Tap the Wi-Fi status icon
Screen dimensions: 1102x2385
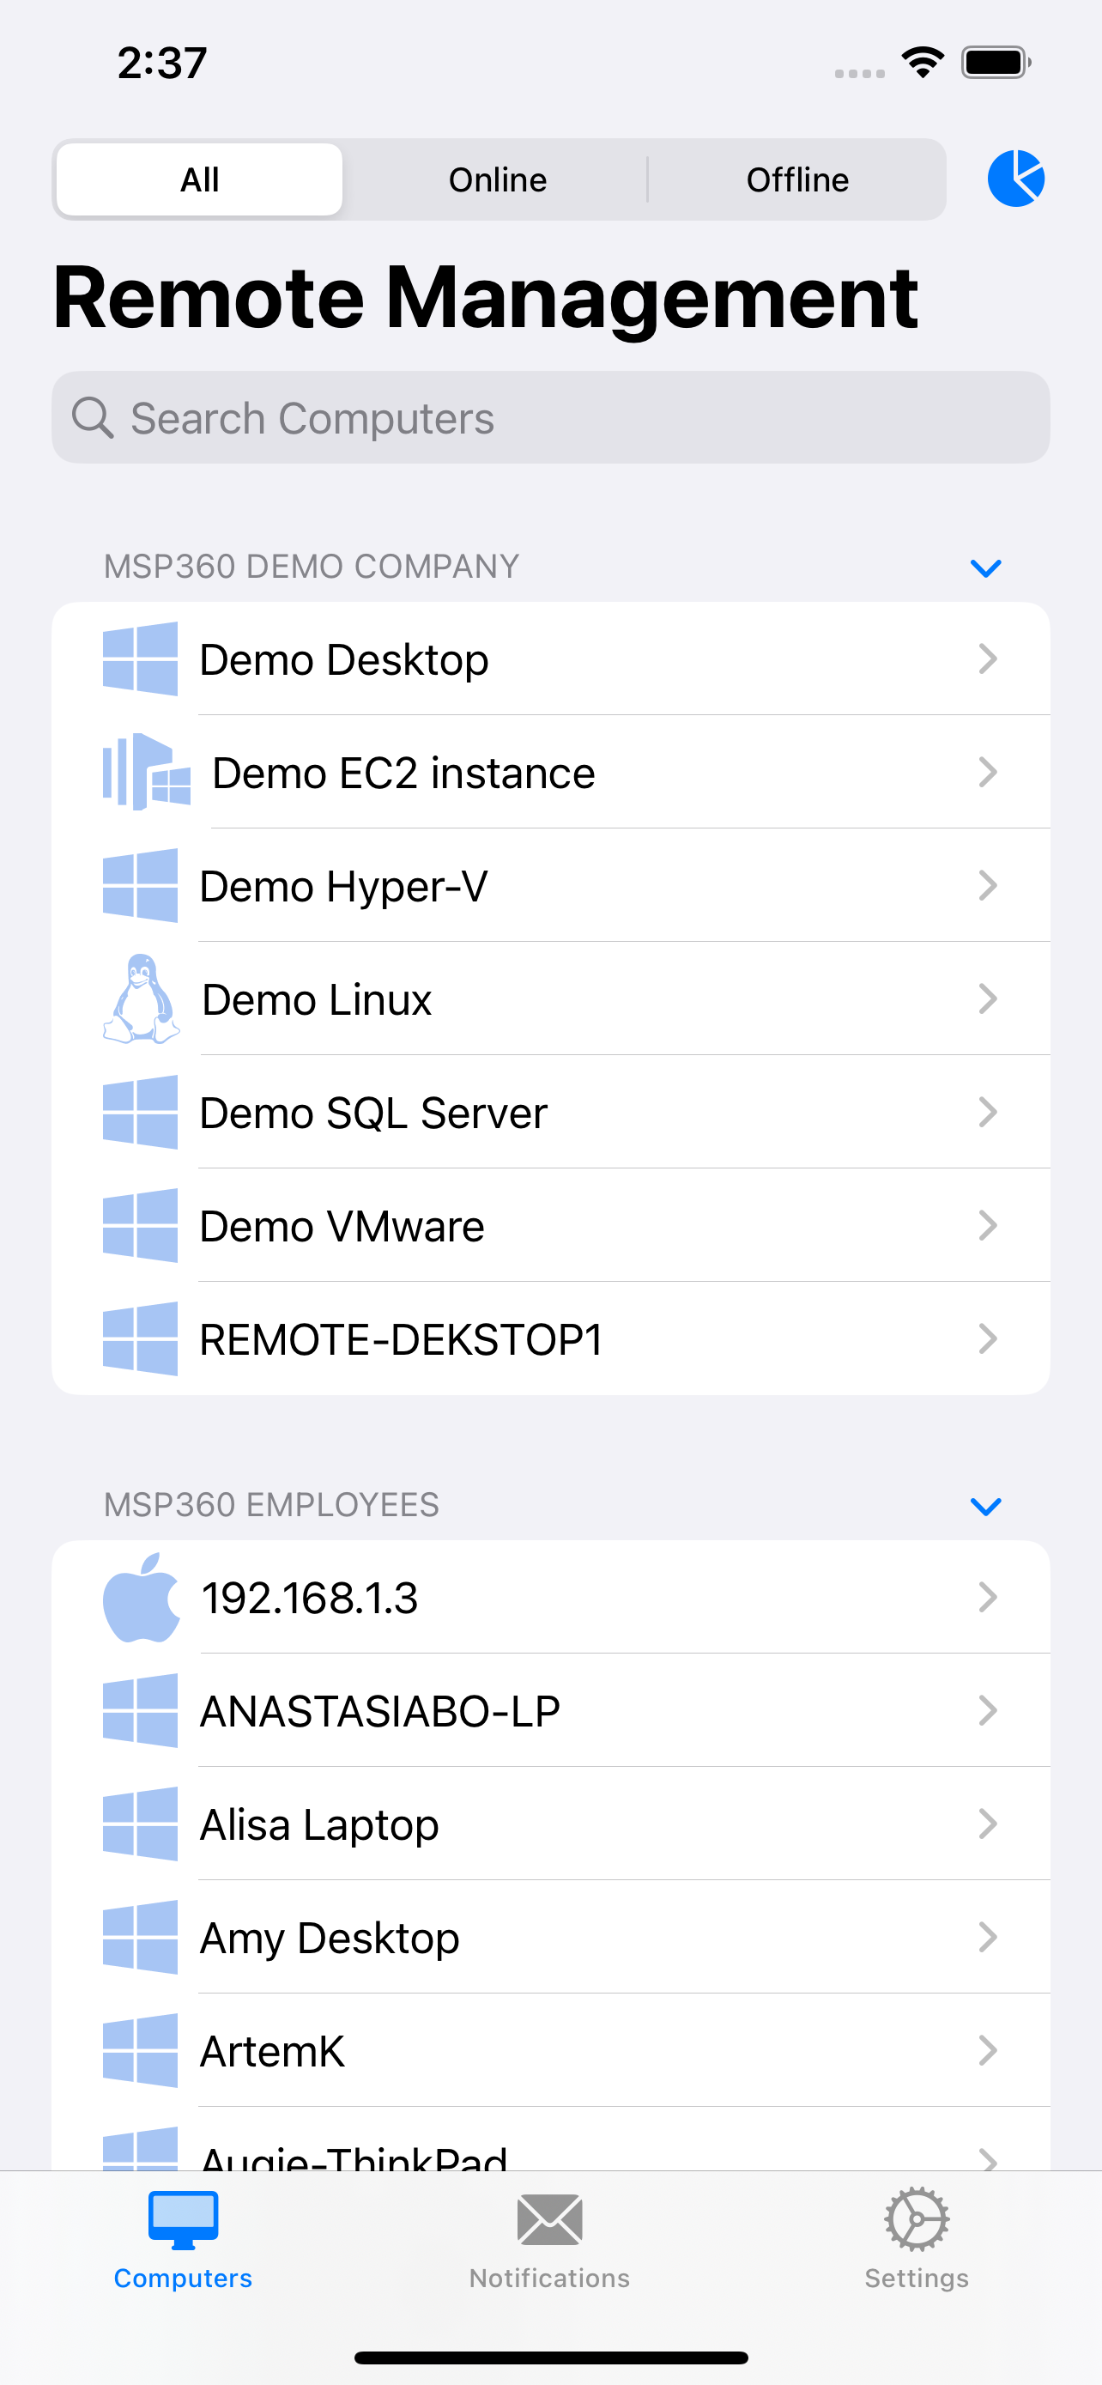click(923, 62)
